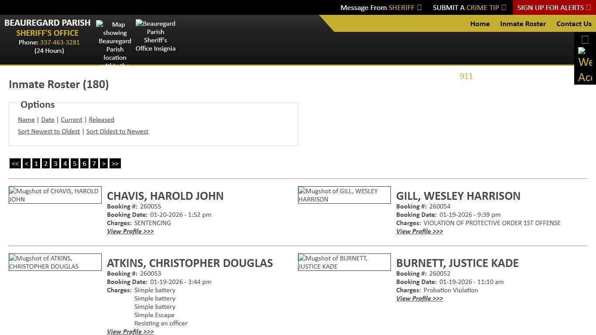Apply Sort Oldest to Newest
596x335 pixels.
(117, 131)
